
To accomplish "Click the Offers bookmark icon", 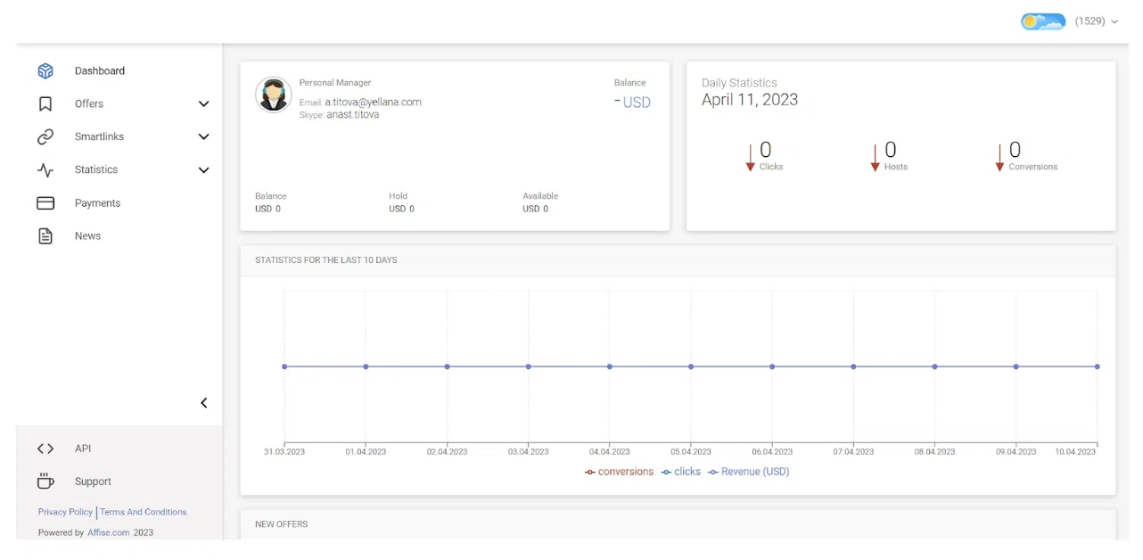I will tap(45, 104).
